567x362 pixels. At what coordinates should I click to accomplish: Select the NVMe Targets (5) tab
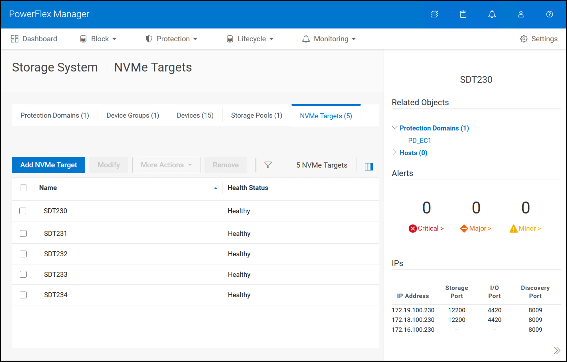point(326,116)
